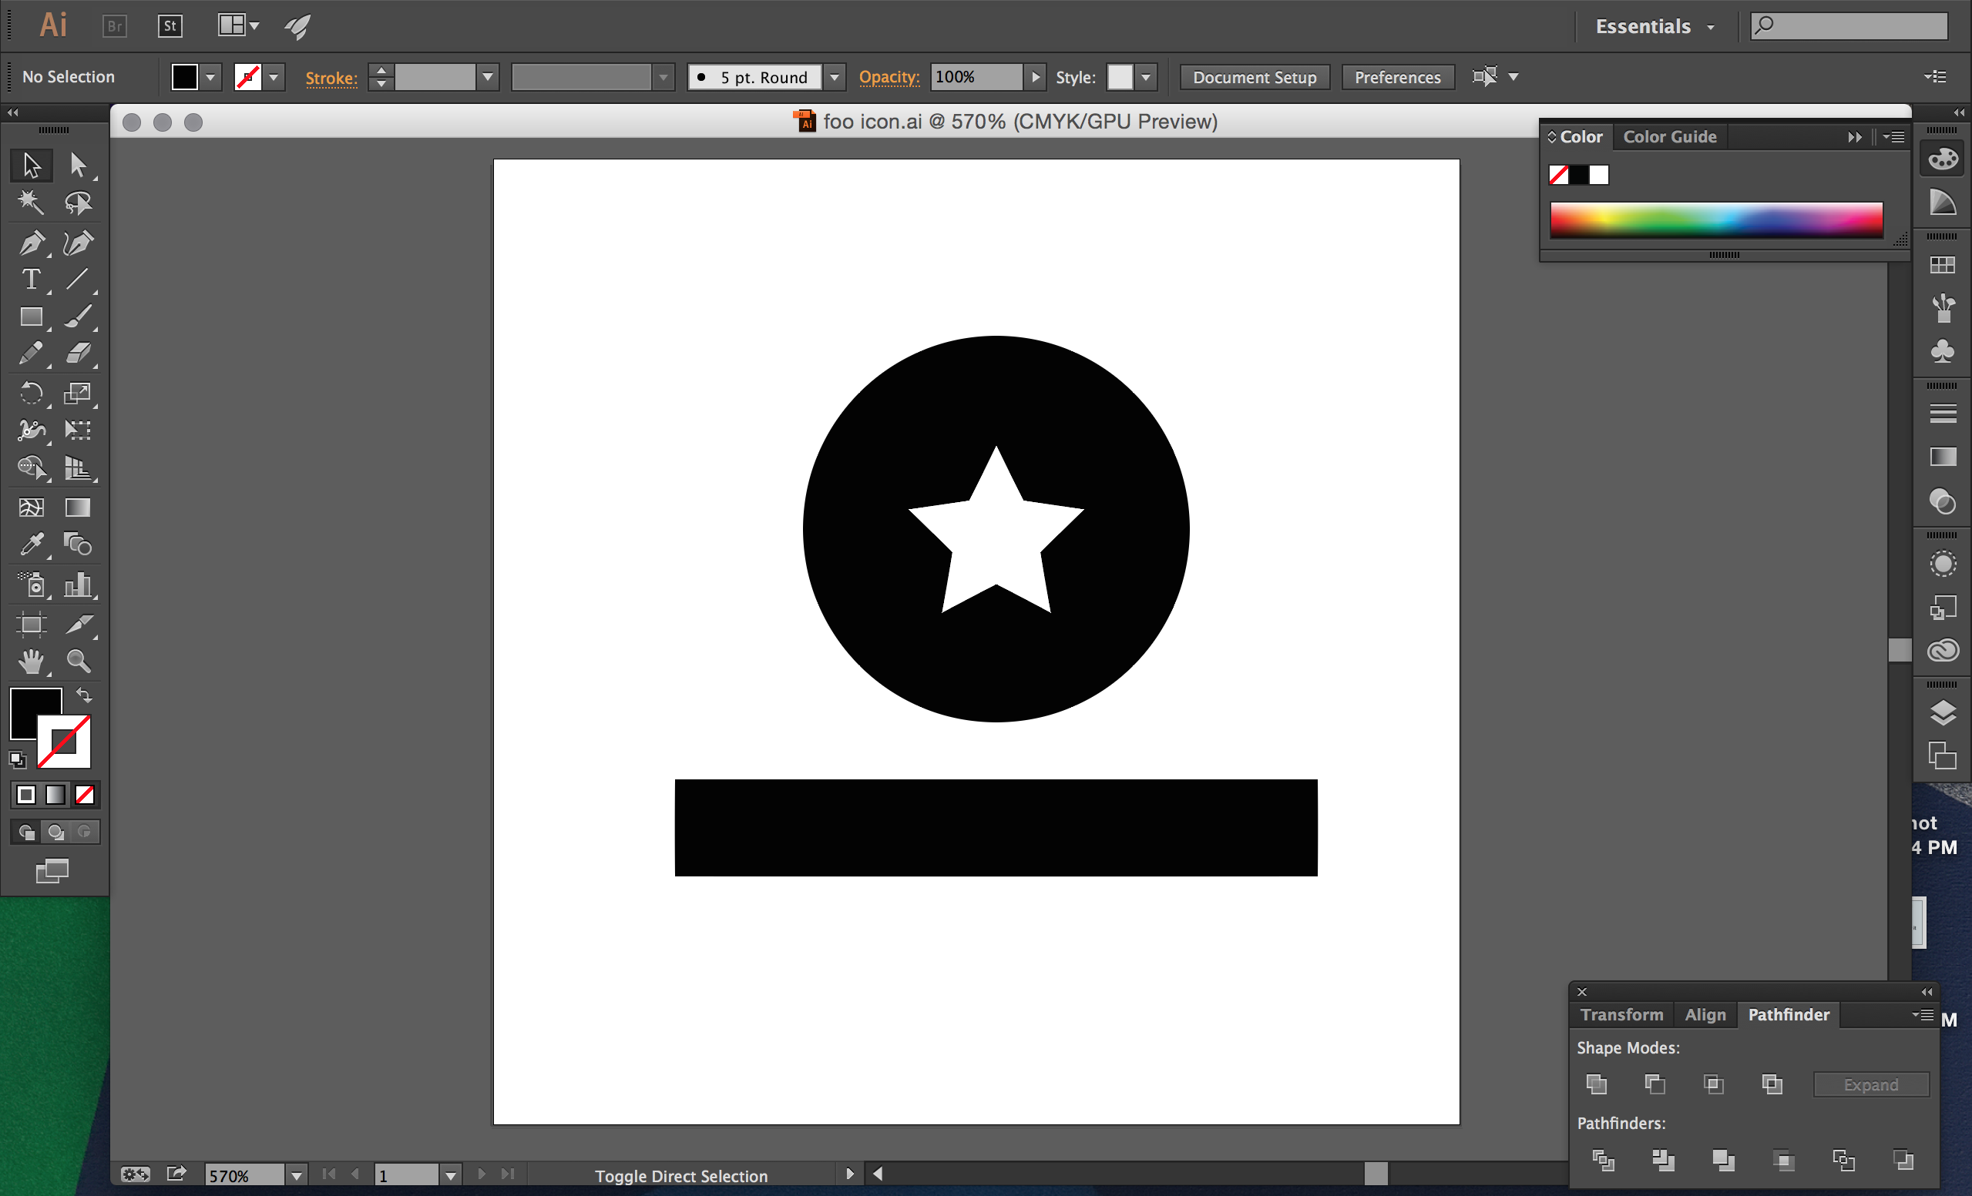Select the Pencil tool
Image resolution: width=1972 pixels, height=1196 pixels.
point(32,353)
